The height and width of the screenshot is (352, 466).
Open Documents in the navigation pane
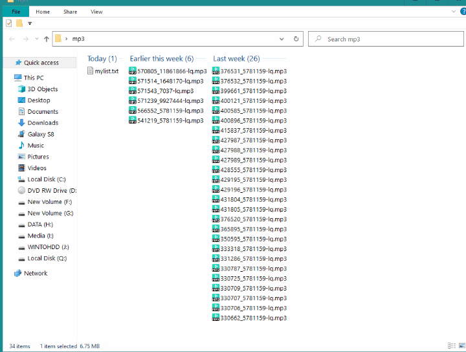[x=43, y=112]
